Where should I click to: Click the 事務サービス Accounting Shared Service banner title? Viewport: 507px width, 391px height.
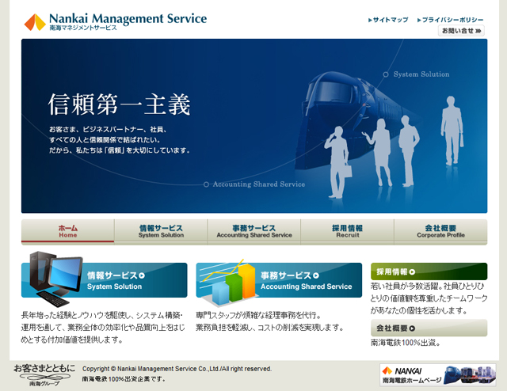click(x=307, y=280)
